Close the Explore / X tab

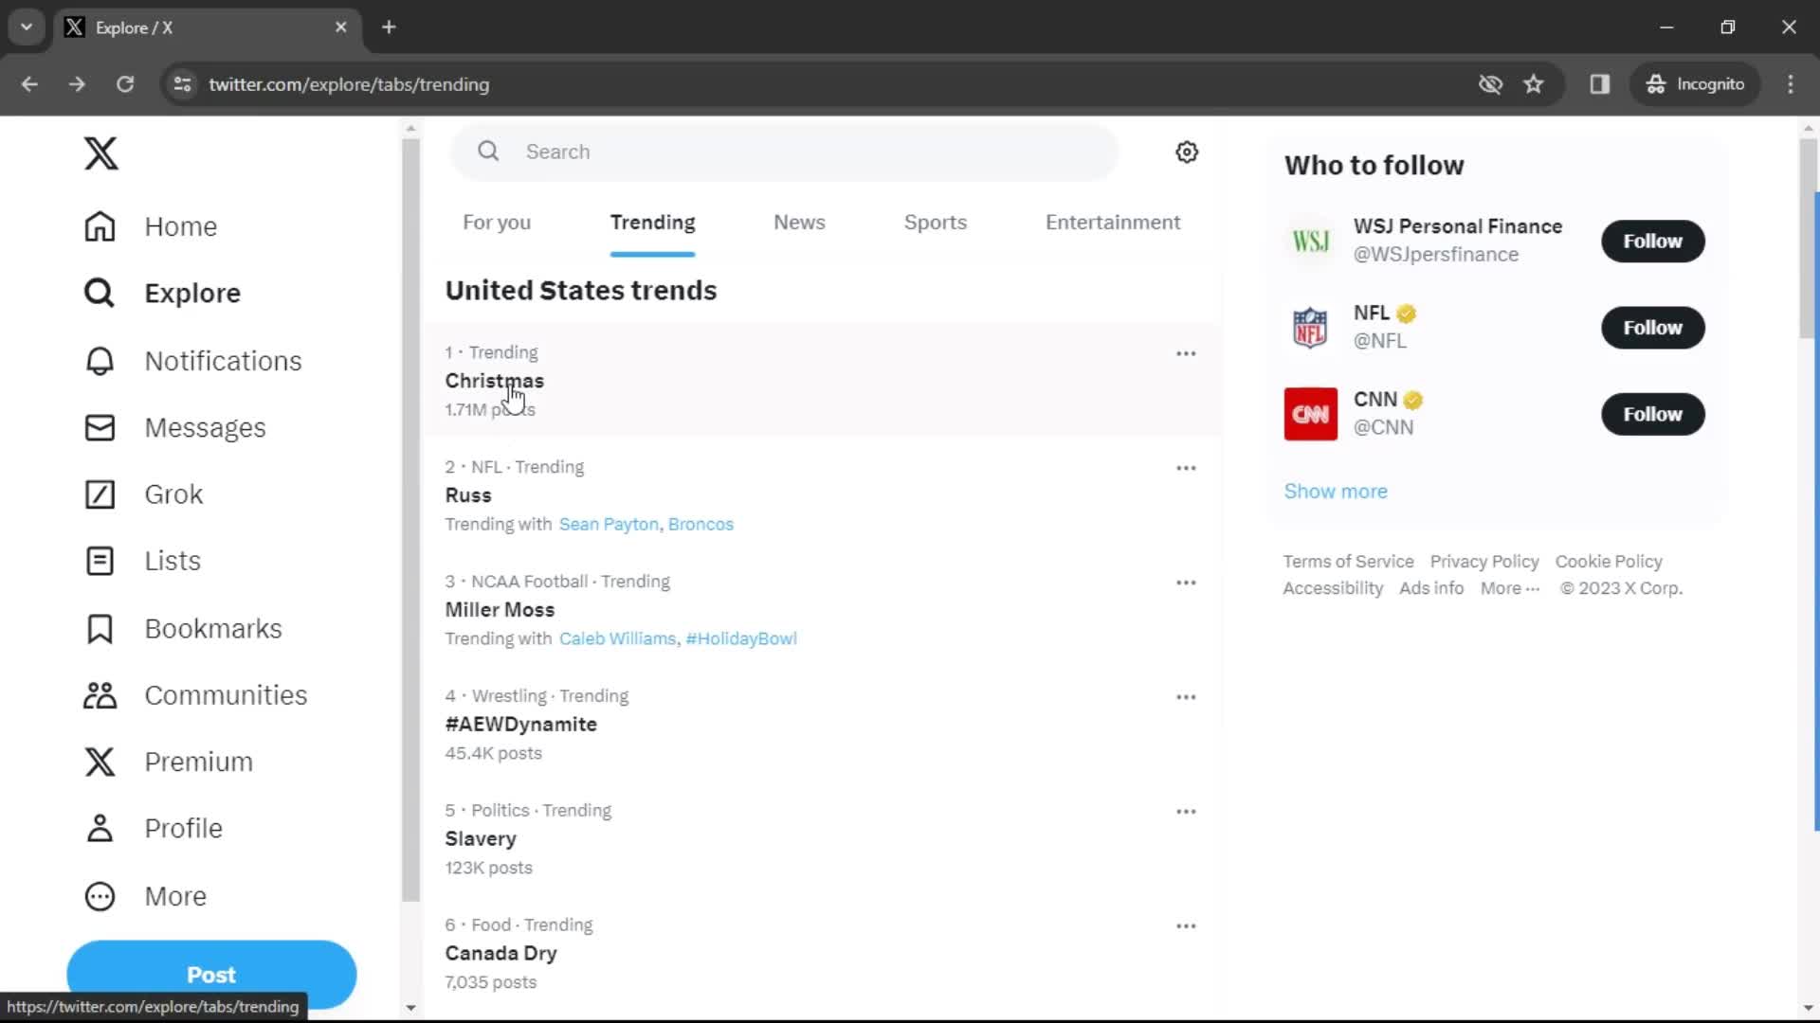point(341,27)
